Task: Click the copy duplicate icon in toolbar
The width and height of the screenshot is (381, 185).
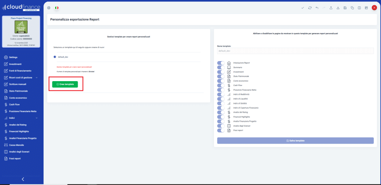Action: point(352,7)
